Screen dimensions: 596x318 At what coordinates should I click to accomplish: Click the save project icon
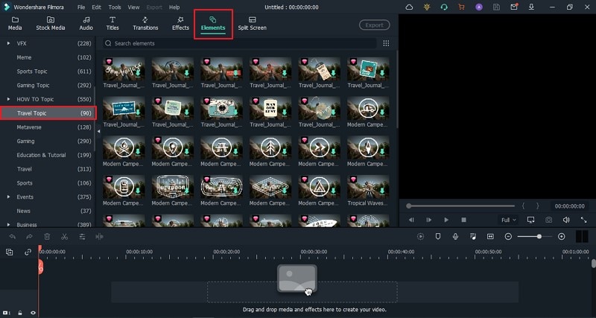(496, 7)
